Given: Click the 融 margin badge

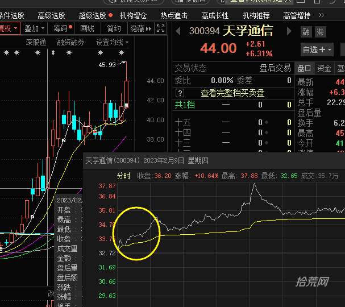Looking at the screenshot, I should (306, 32).
